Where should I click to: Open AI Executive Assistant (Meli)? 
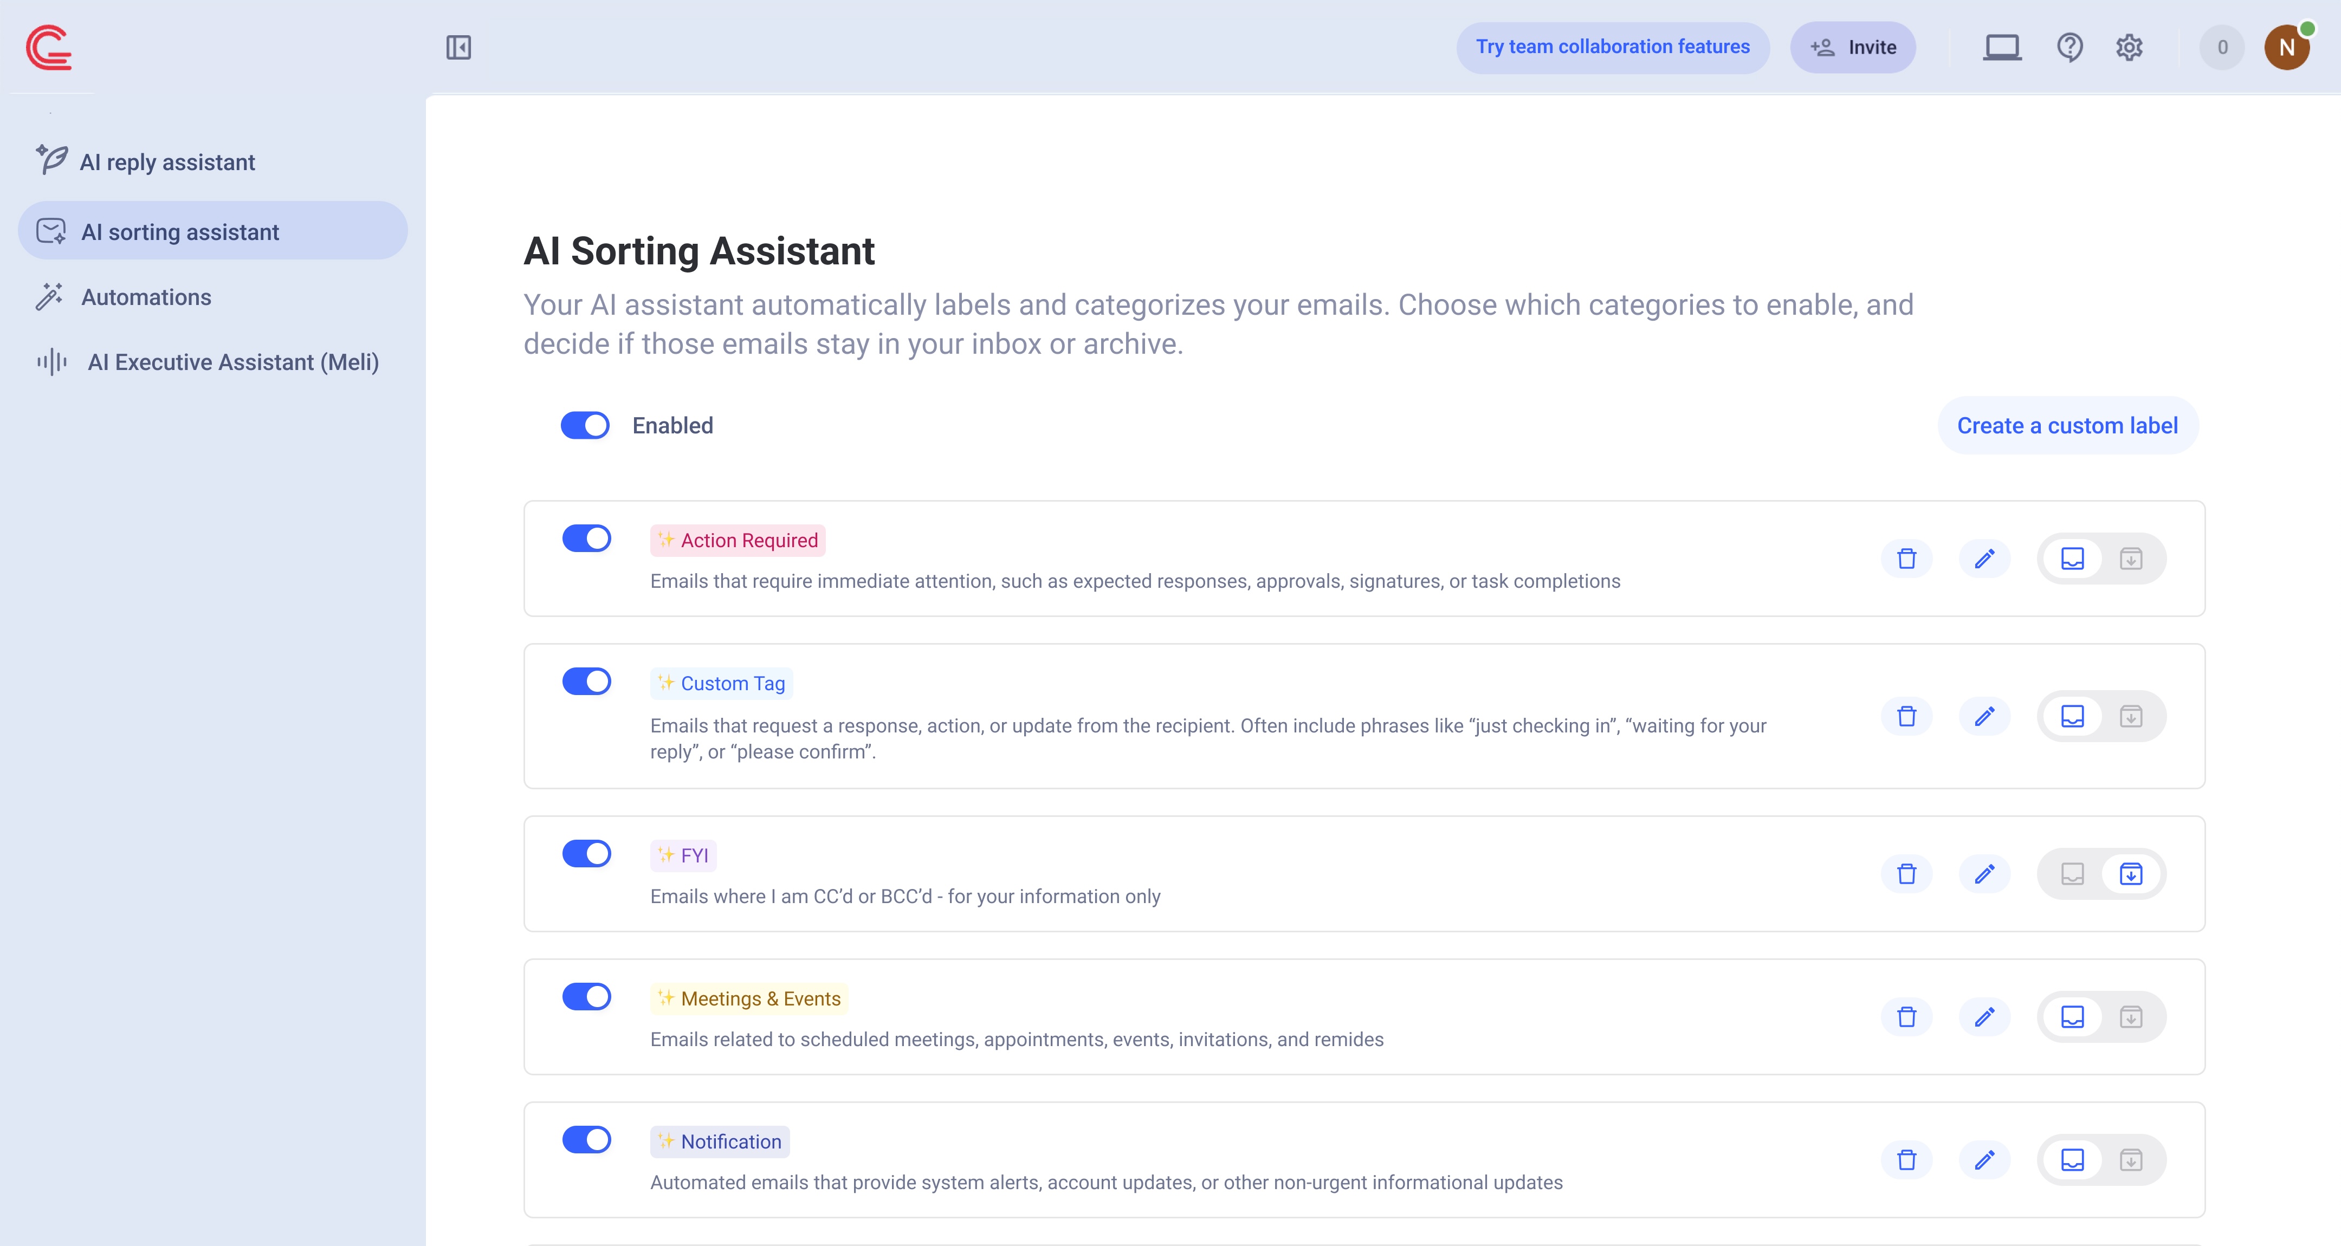coord(232,362)
